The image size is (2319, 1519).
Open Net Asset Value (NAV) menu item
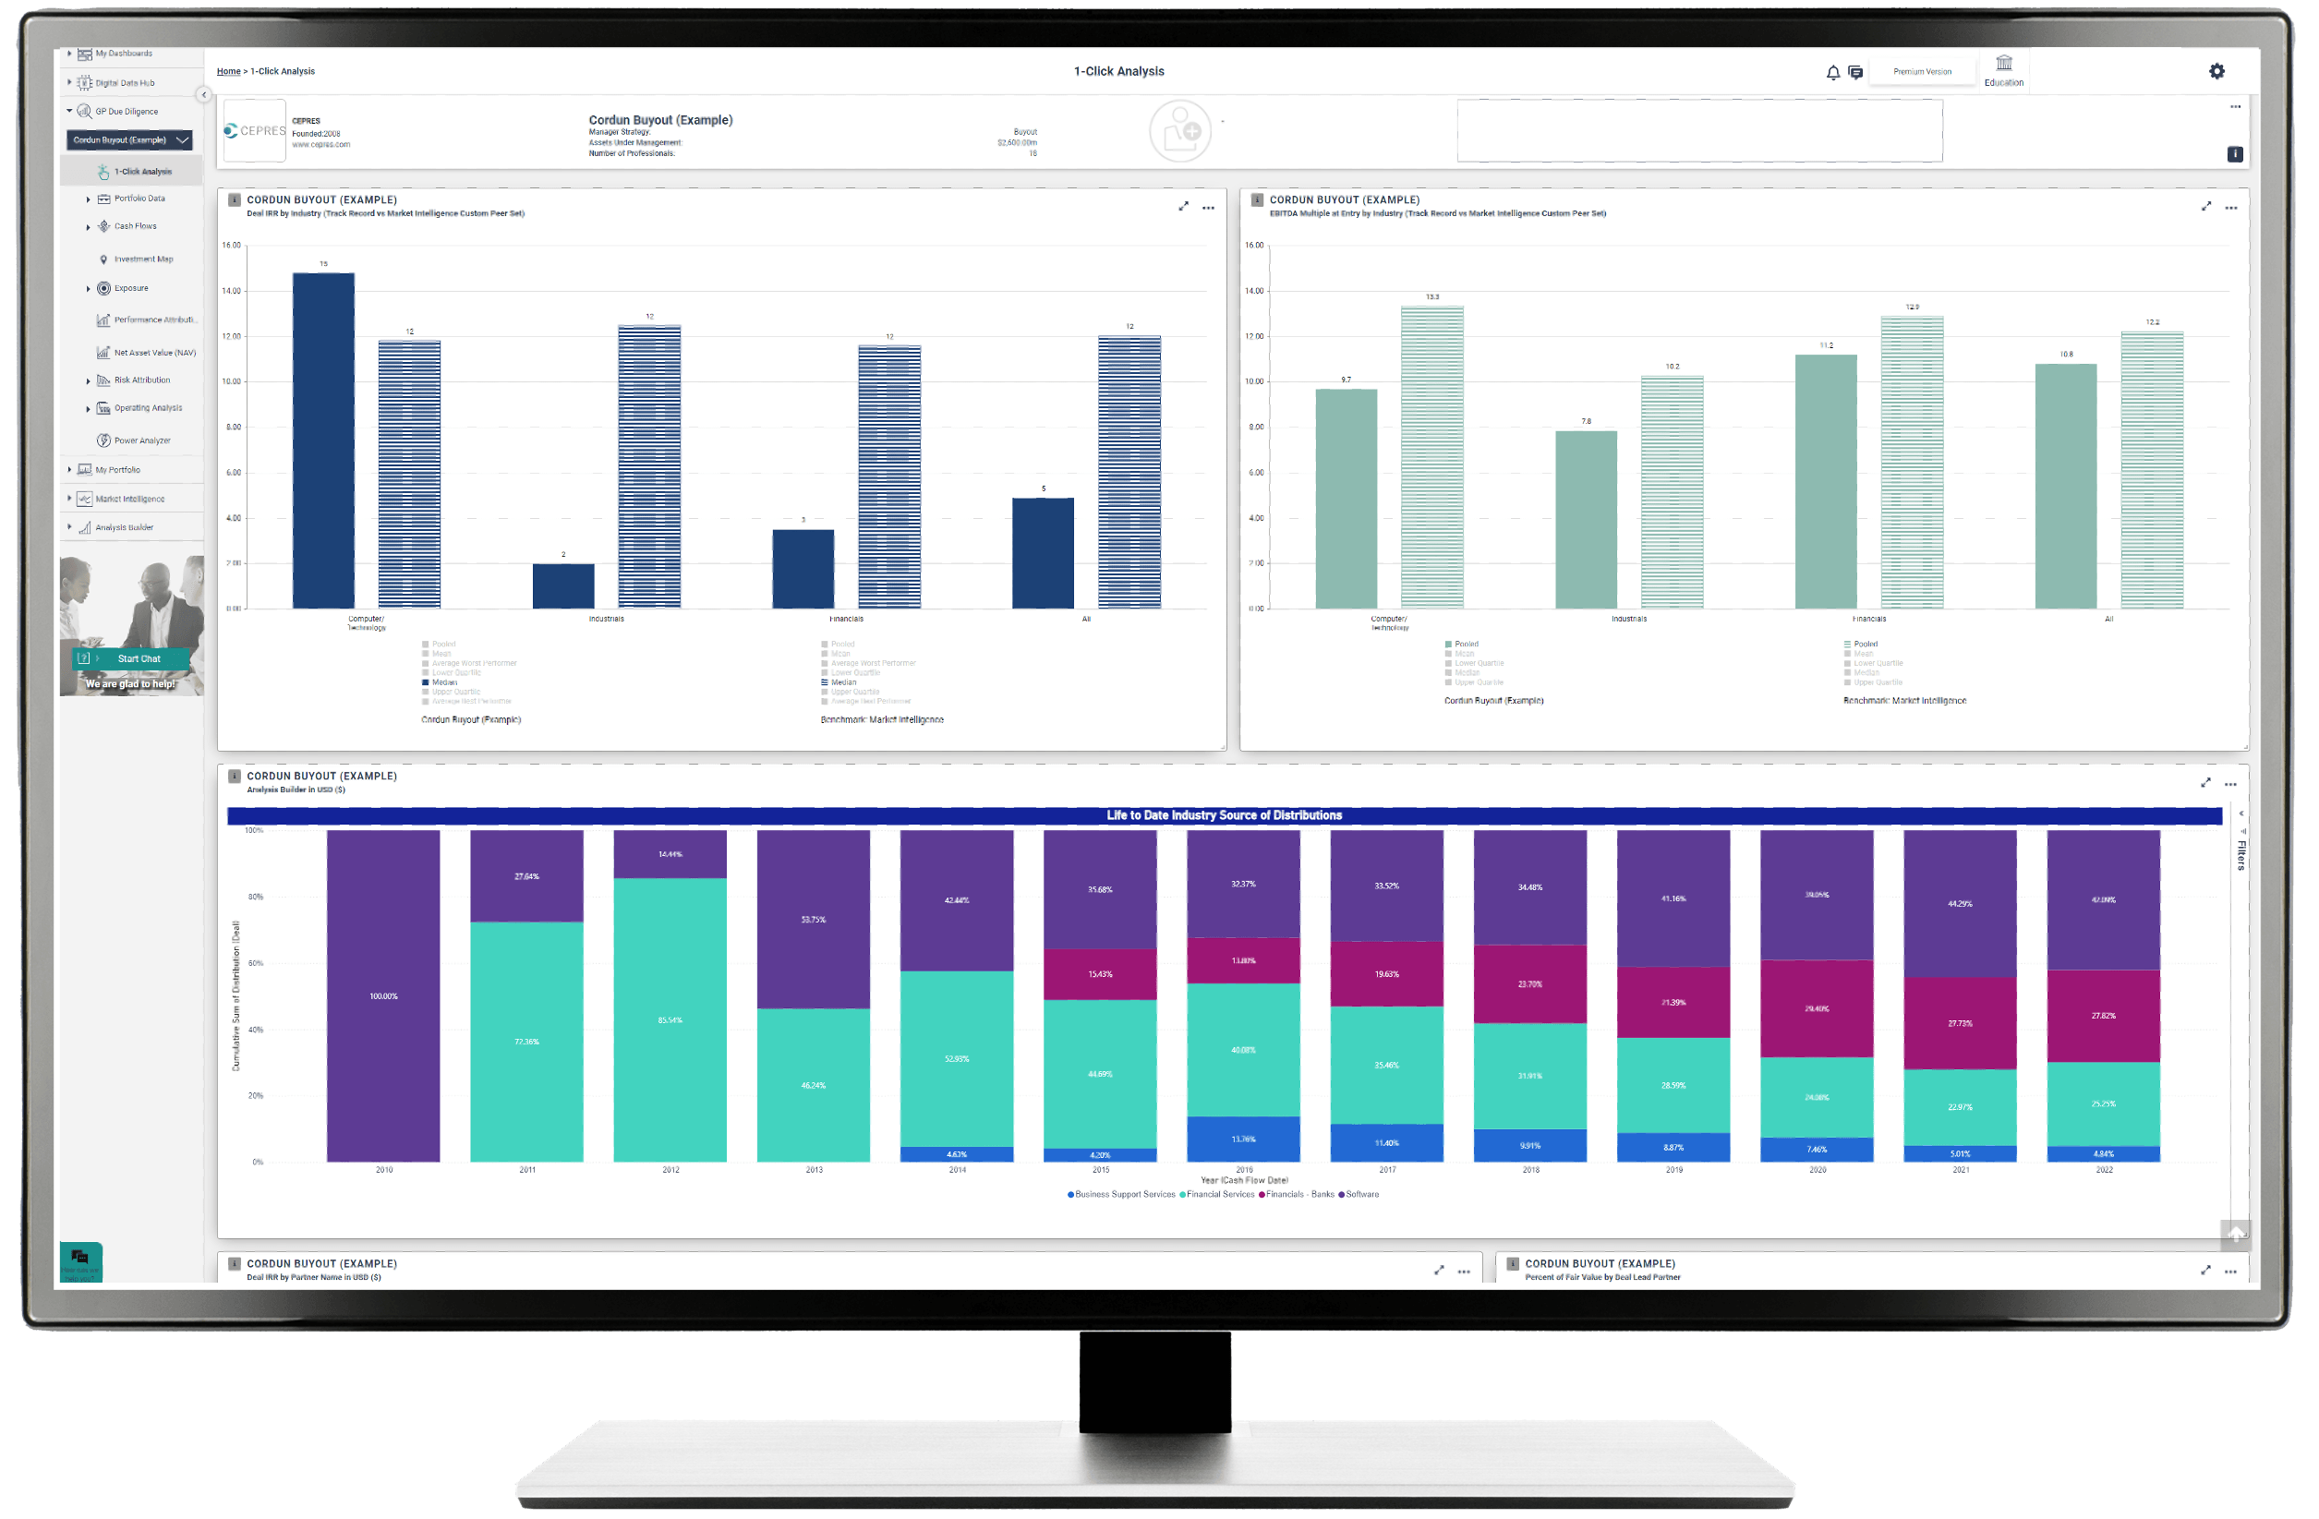pyautogui.click(x=146, y=353)
